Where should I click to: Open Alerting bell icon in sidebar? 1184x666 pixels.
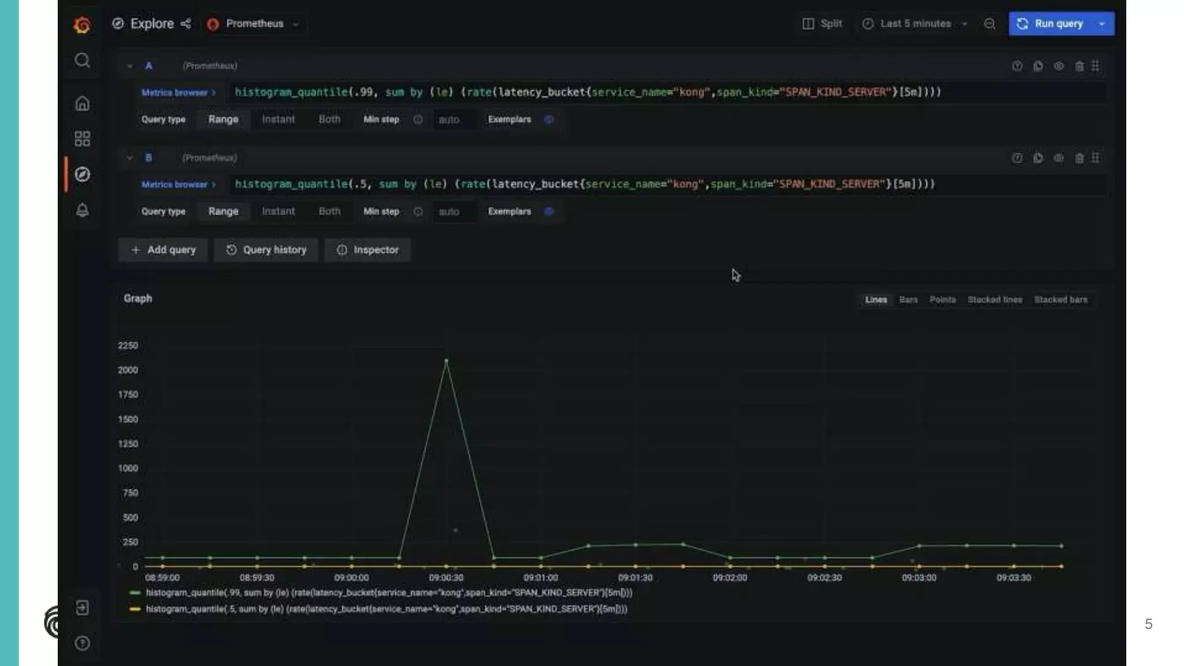(x=82, y=210)
